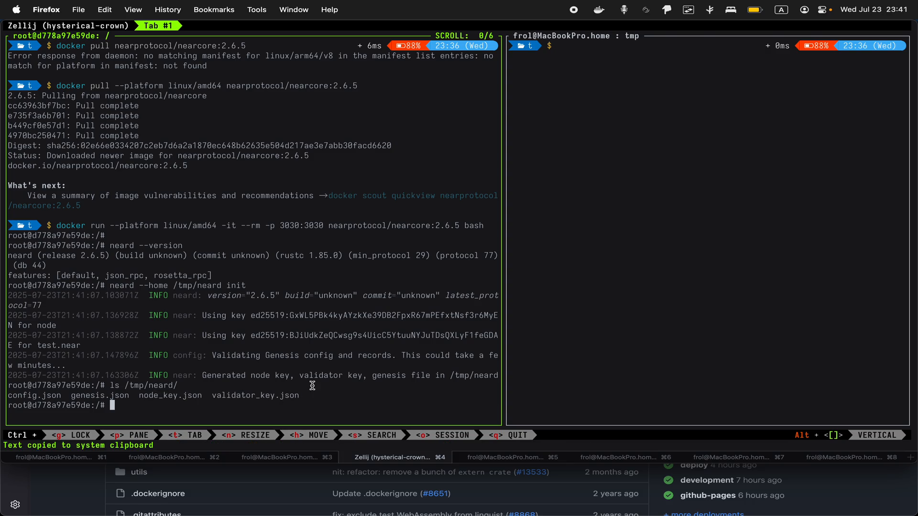This screenshot has width=918, height=516.
Task: Open the Apple menu
Action: coord(16,10)
